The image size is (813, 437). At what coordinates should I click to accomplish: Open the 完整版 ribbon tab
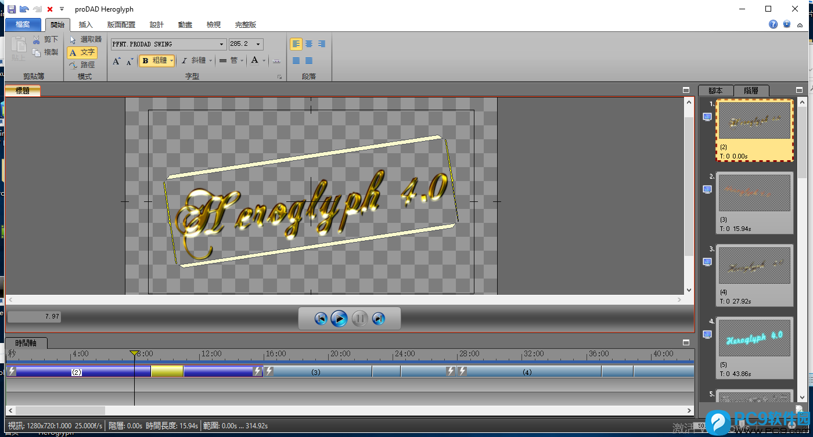[x=246, y=24]
